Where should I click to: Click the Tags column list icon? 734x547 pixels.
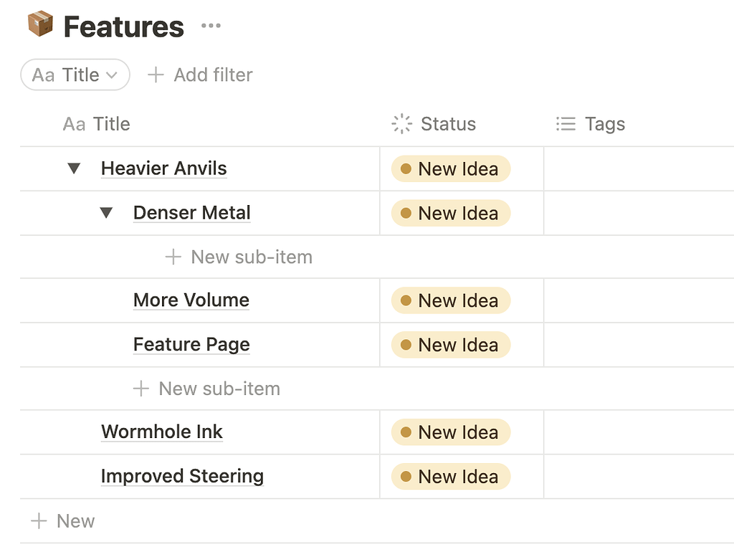566,124
